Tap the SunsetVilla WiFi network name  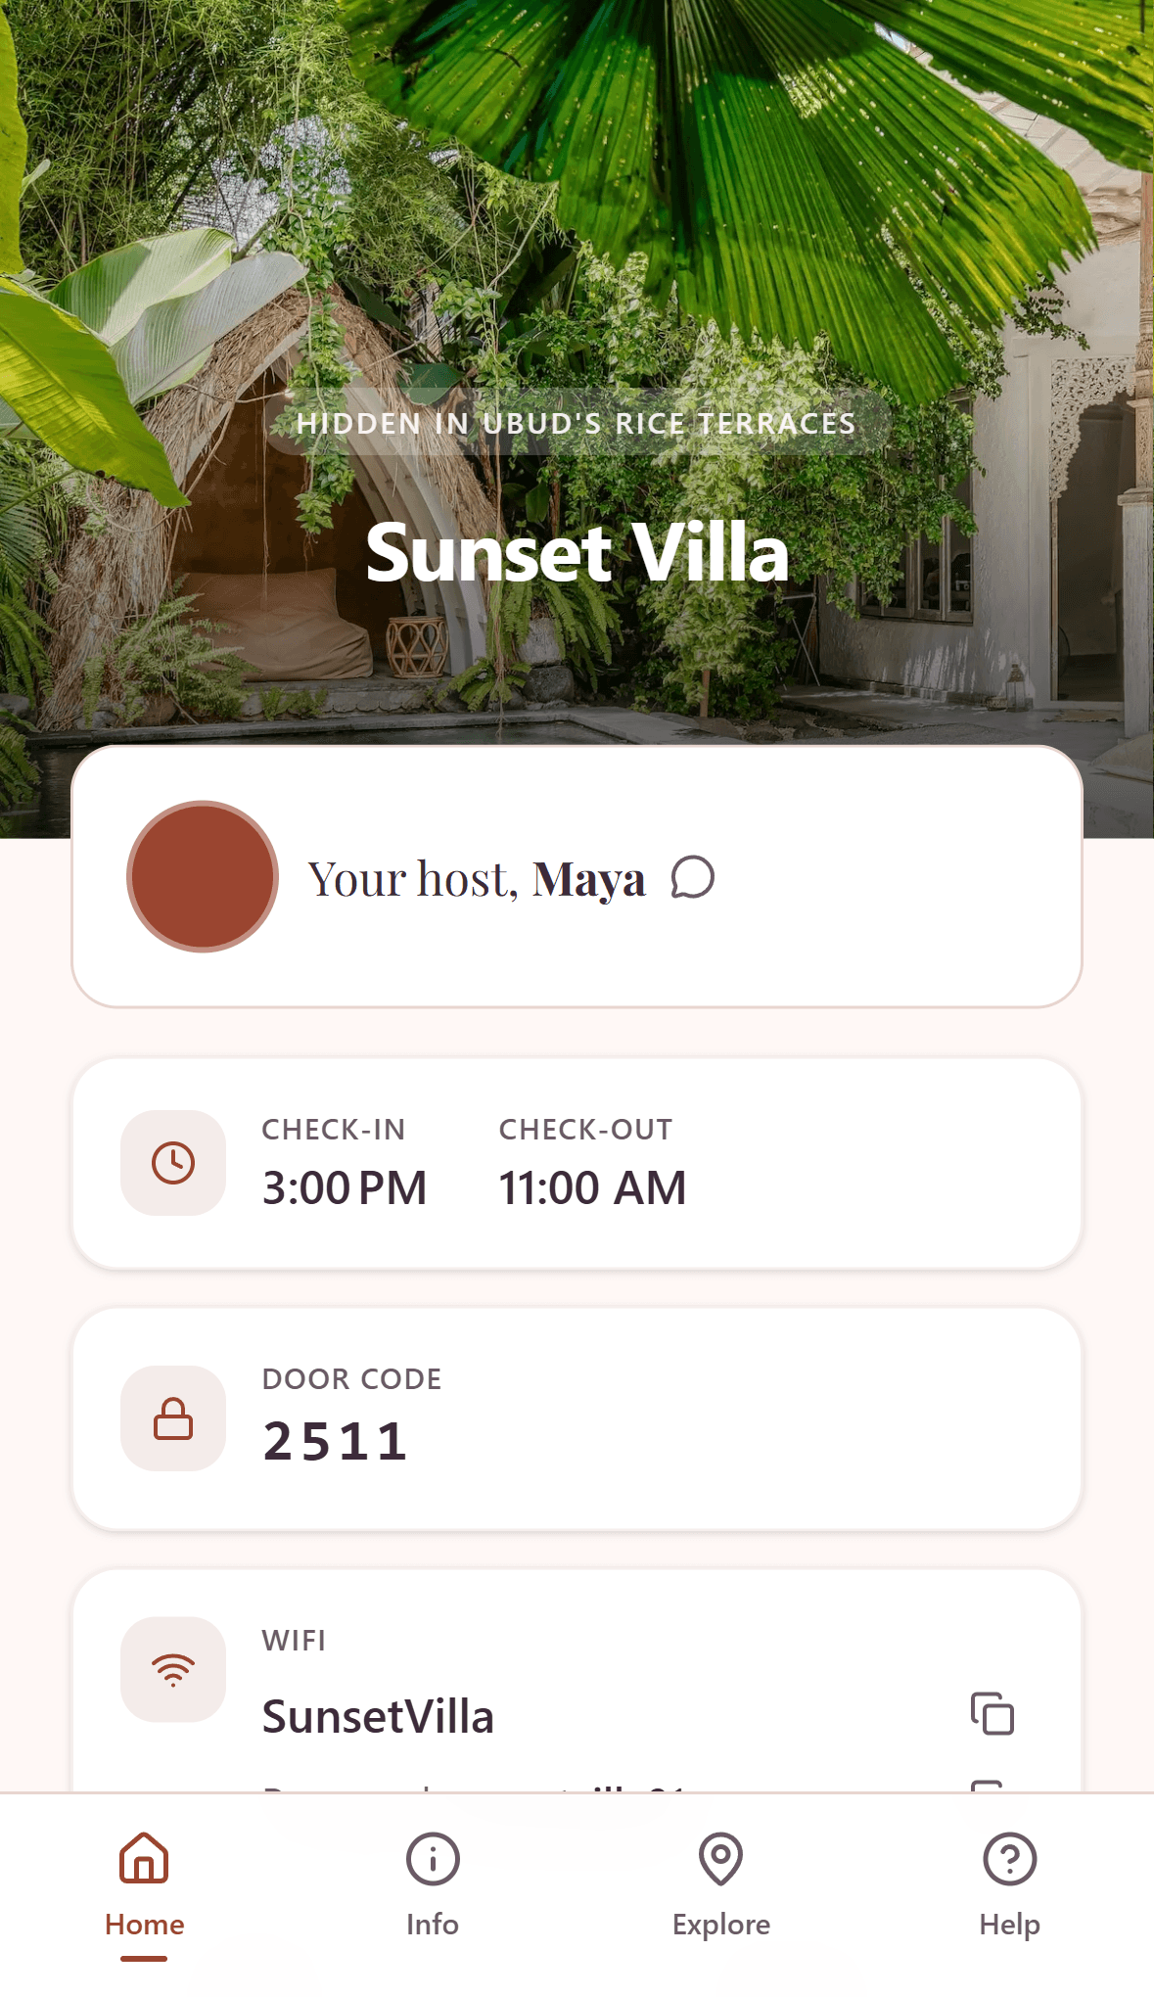[x=379, y=1716]
